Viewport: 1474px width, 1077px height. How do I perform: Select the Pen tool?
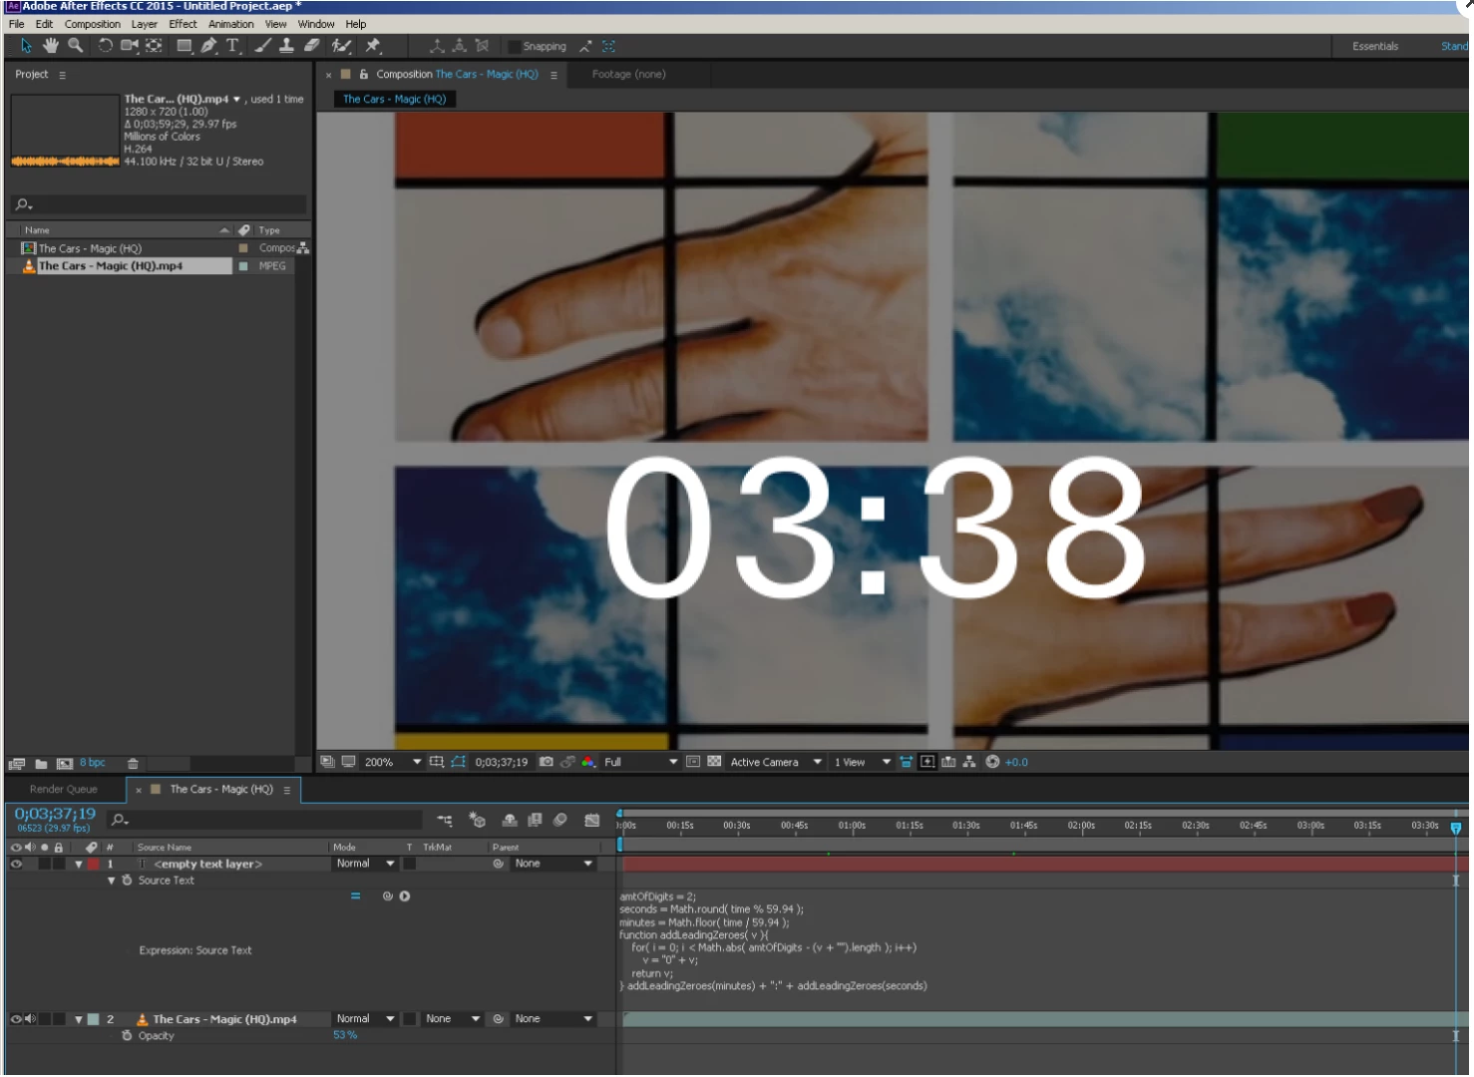point(208,46)
